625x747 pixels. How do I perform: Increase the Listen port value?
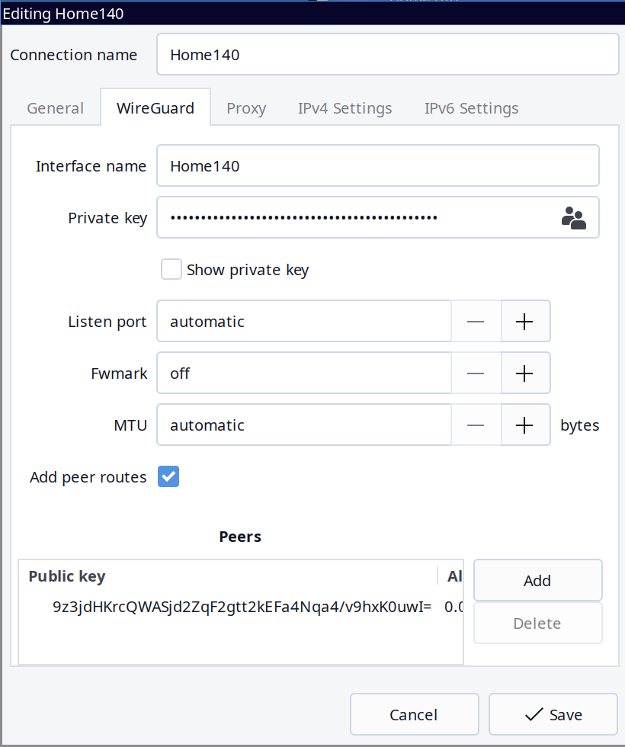pyautogui.click(x=524, y=322)
